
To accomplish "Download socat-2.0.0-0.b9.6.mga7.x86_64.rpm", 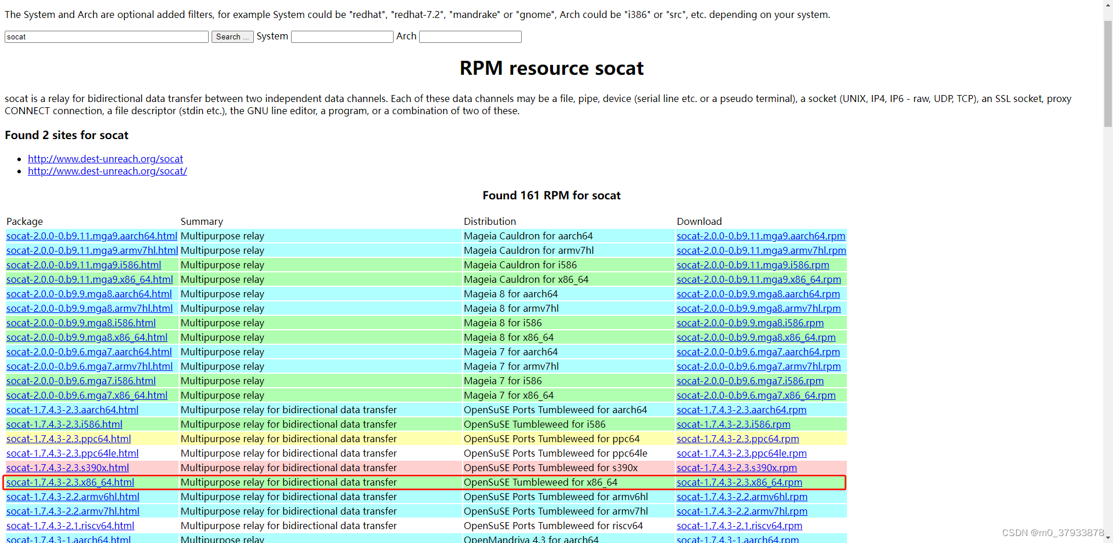I will coord(756,395).
